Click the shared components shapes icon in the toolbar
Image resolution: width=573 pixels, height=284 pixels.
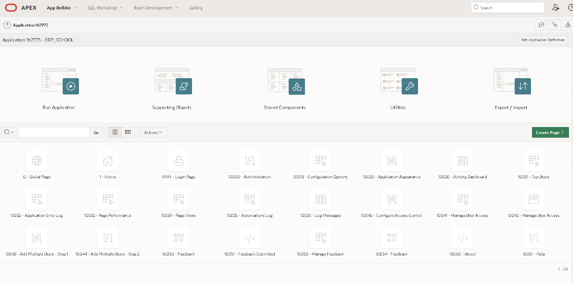pos(568,25)
